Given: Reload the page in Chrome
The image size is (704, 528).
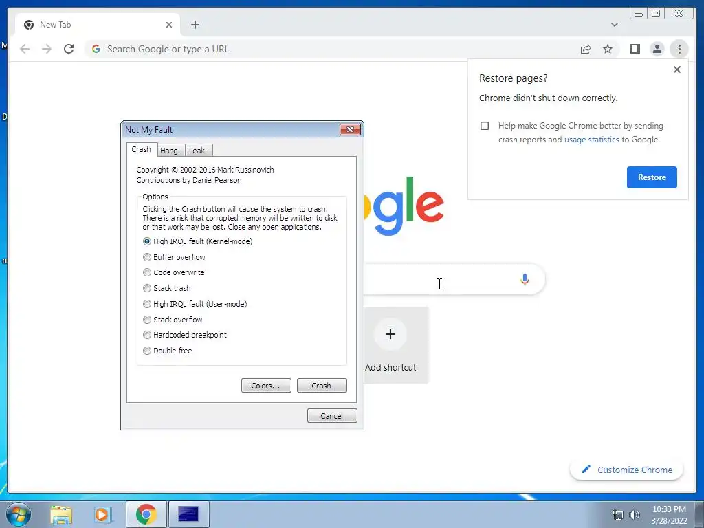Looking at the screenshot, I should (x=69, y=49).
